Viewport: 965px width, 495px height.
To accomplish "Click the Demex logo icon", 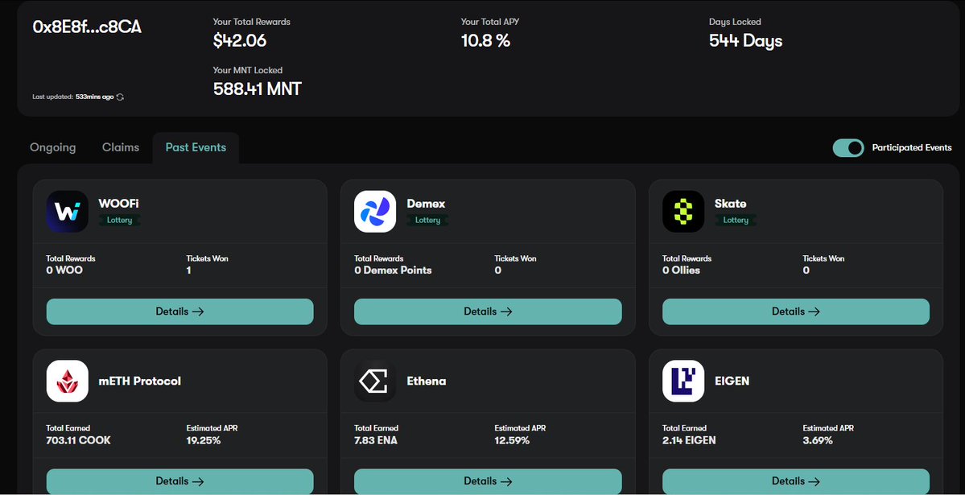I will pyautogui.click(x=375, y=211).
